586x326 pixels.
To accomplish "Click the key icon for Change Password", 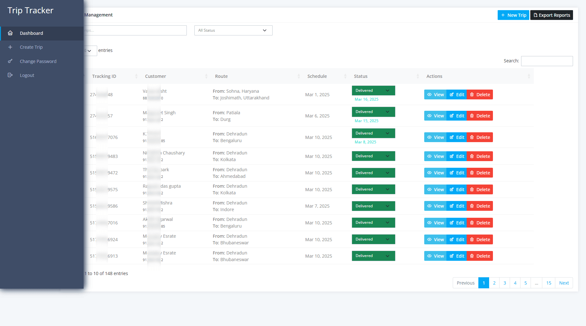I will point(10,61).
